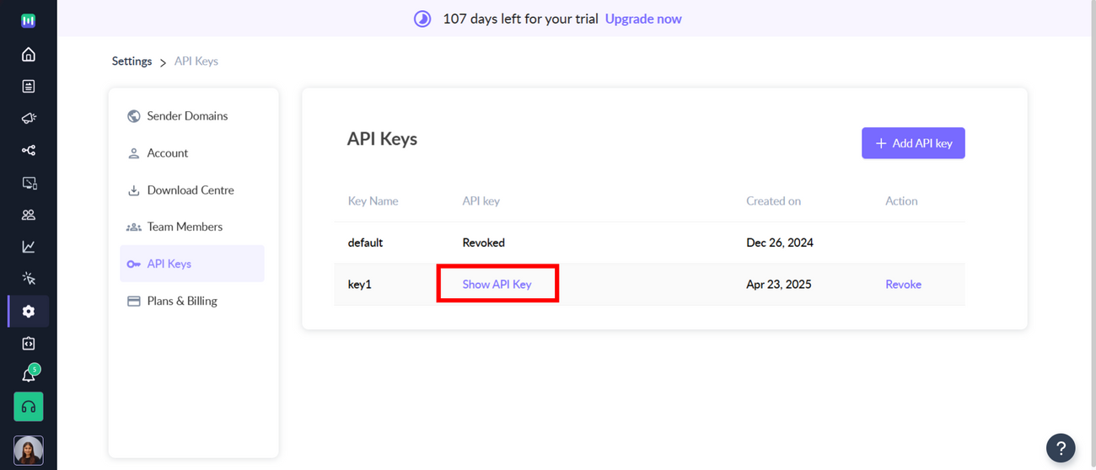Open Plans & Billing settings

(x=181, y=301)
